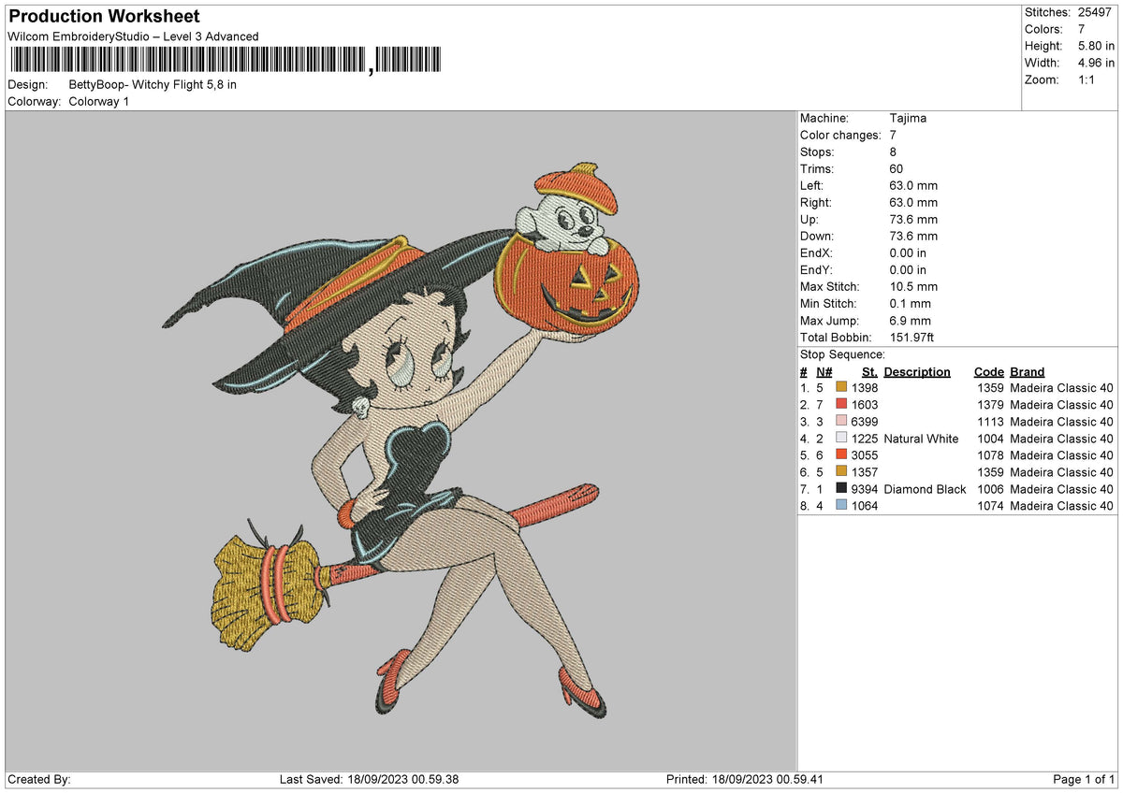Click the Created By label in footer
The width and height of the screenshot is (1123, 793).
pyautogui.click(x=38, y=779)
